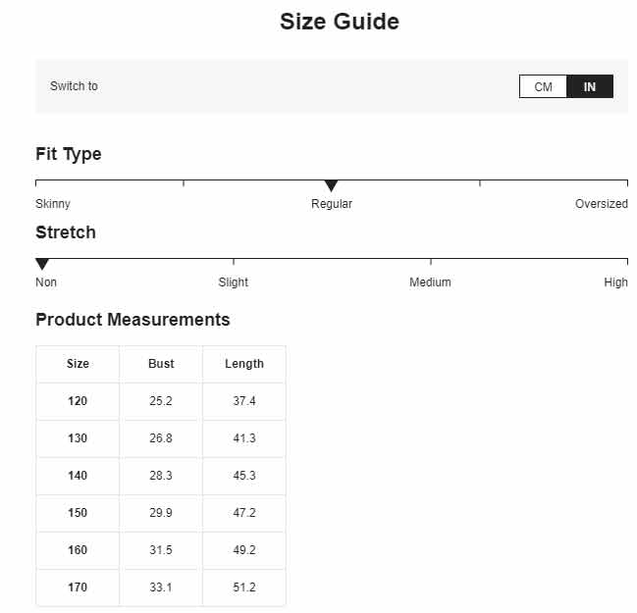The height and width of the screenshot is (613, 637).
Task: Click the size 140 row cell
Action: (x=78, y=476)
